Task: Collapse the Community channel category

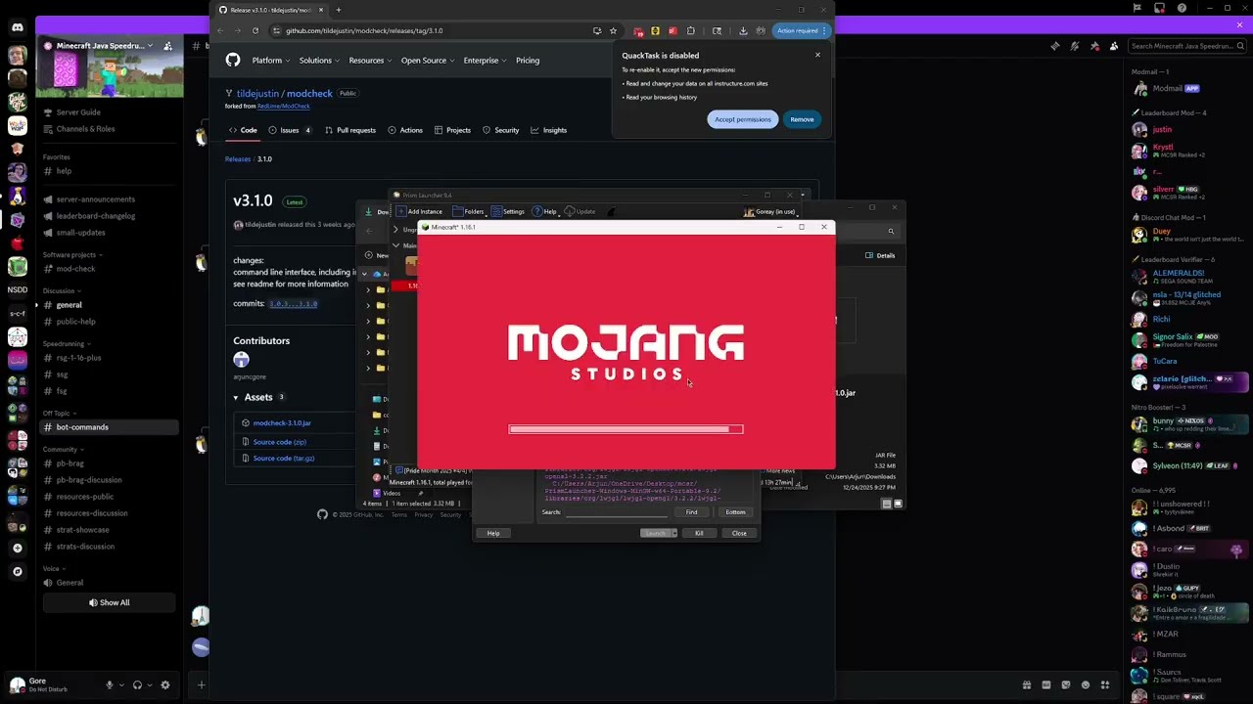Action: click(63, 450)
